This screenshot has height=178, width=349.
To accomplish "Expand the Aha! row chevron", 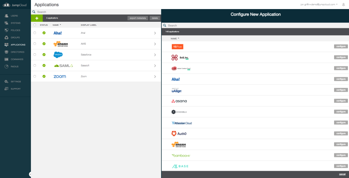I will coord(155,33).
